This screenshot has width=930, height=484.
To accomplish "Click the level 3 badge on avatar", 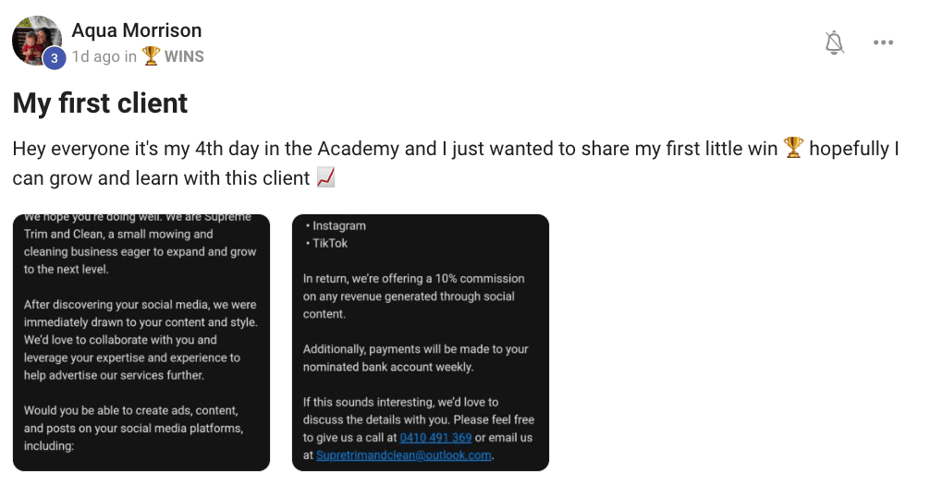I will (54, 58).
